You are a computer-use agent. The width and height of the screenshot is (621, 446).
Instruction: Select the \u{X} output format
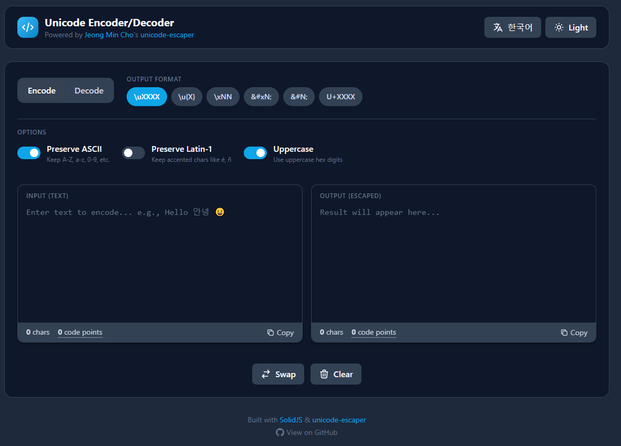pyautogui.click(x=187, y=97)
